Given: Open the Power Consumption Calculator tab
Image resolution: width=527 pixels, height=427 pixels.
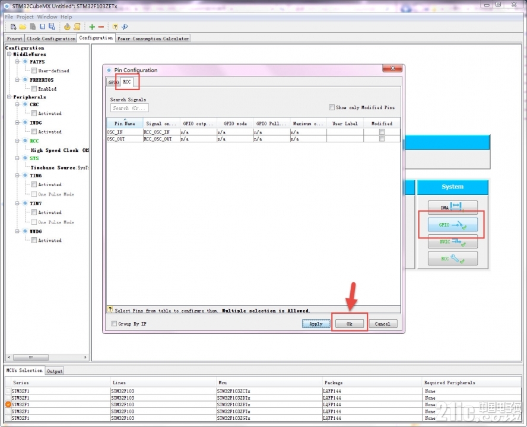Looking at the screenshot, I should 153,39.
